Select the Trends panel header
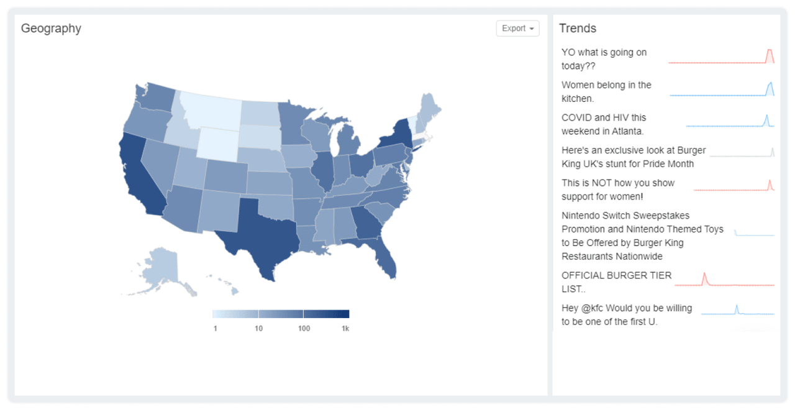The height and width of the screenshot is (412, 795). [x=578, y=28]
